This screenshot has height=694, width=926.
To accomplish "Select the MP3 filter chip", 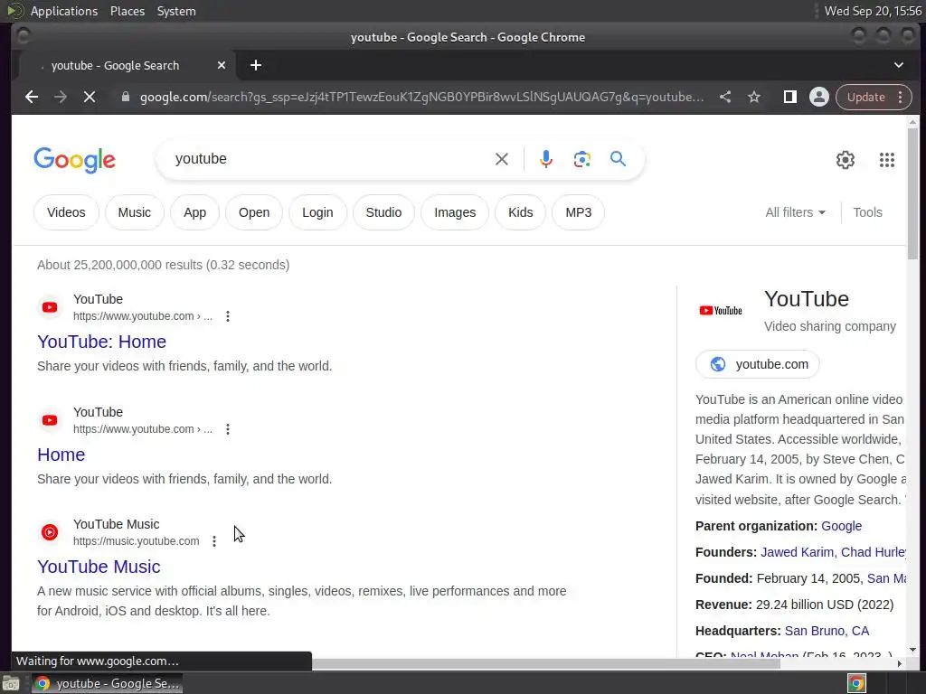I will click(578, 212).
